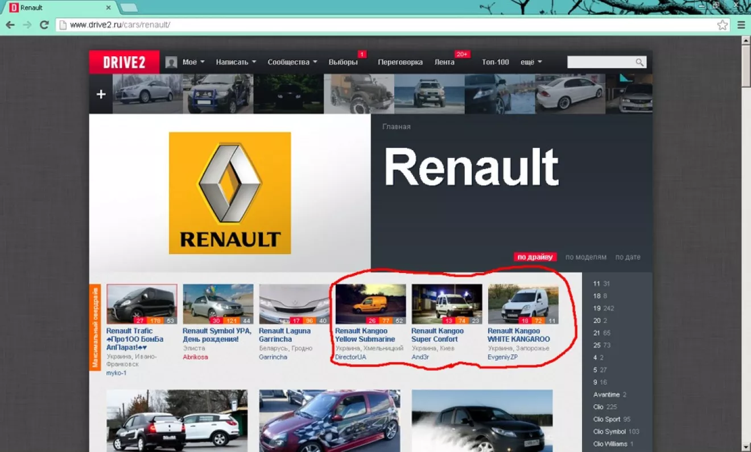The image size is (751, 452).
Task: Click the search magnifier icon
Action: (x=639, y=63)
